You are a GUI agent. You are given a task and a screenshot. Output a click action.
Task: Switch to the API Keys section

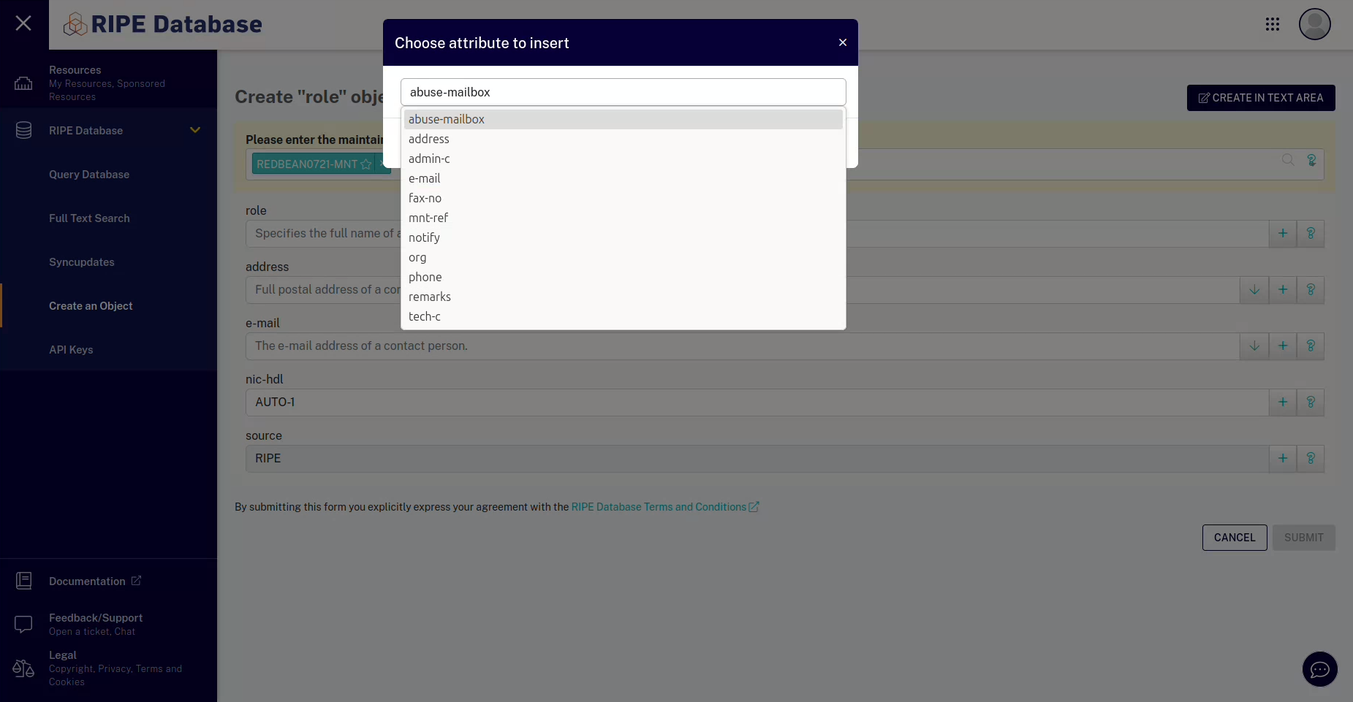(x=71, y=349)
